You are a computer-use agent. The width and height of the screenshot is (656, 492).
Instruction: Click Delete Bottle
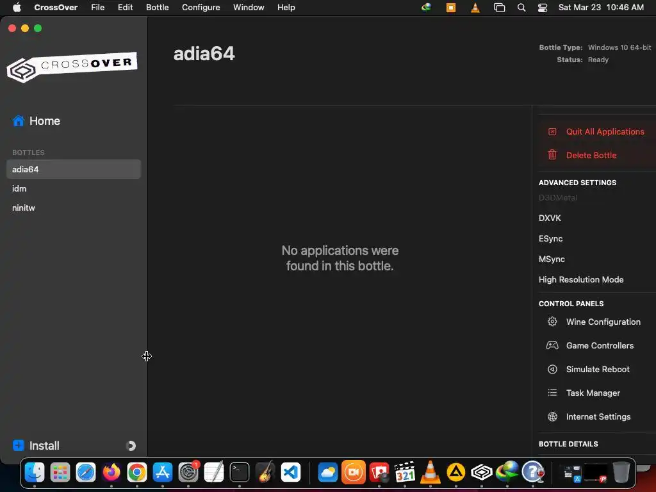(582, 155)
